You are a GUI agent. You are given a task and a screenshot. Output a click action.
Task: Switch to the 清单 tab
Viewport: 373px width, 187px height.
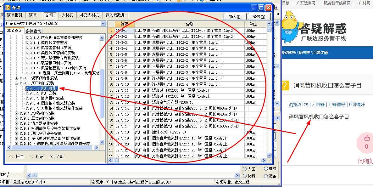[33, 15]
